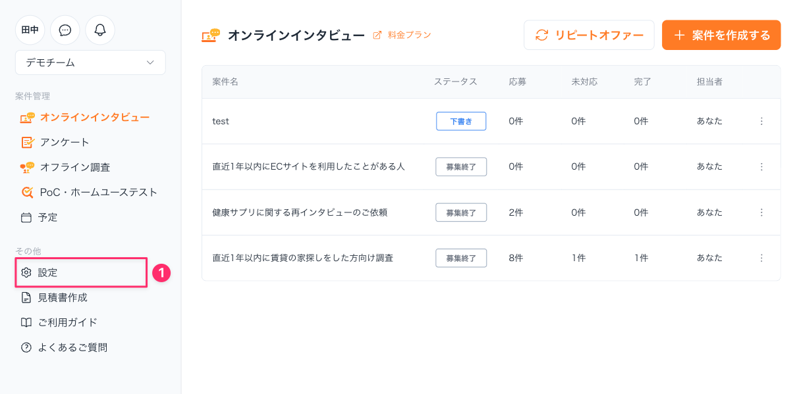The height and width of the screenshot is (394, 799).
Task: Open the デモチーム team dropdown
Action: point(90,62)
